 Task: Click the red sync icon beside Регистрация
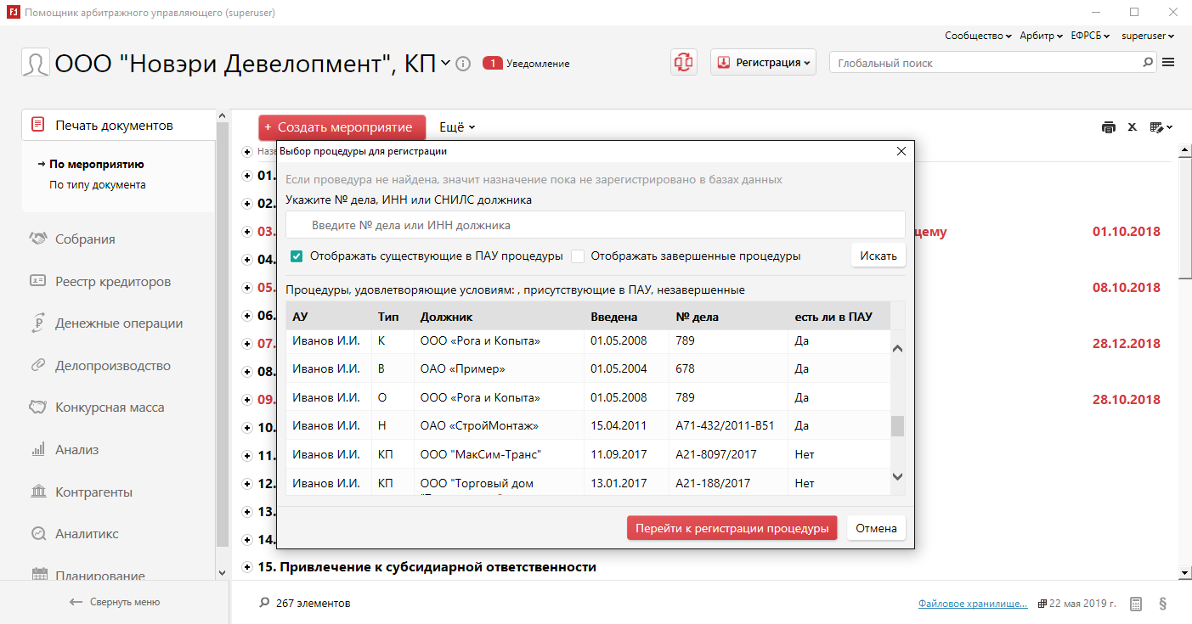[683, 62]
